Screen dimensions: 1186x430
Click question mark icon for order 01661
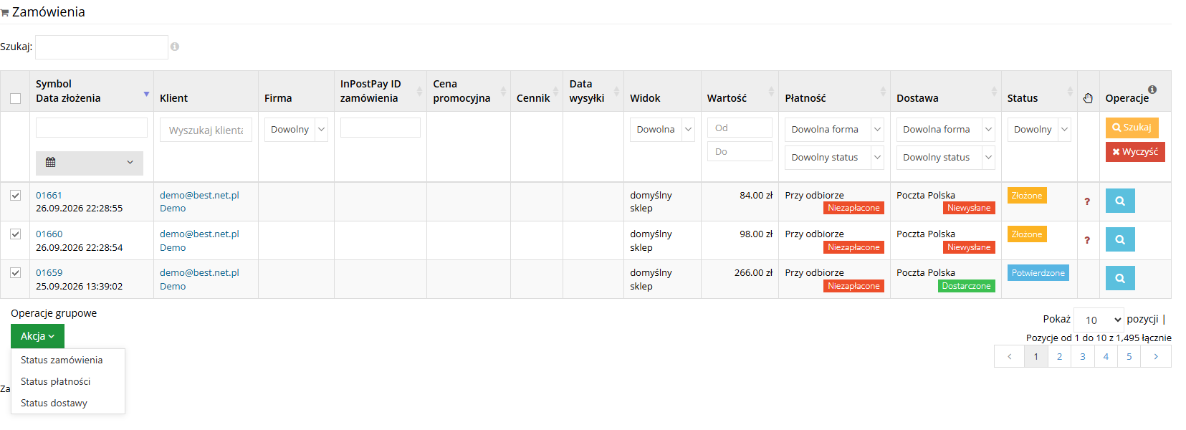(x=1087, y=201)
